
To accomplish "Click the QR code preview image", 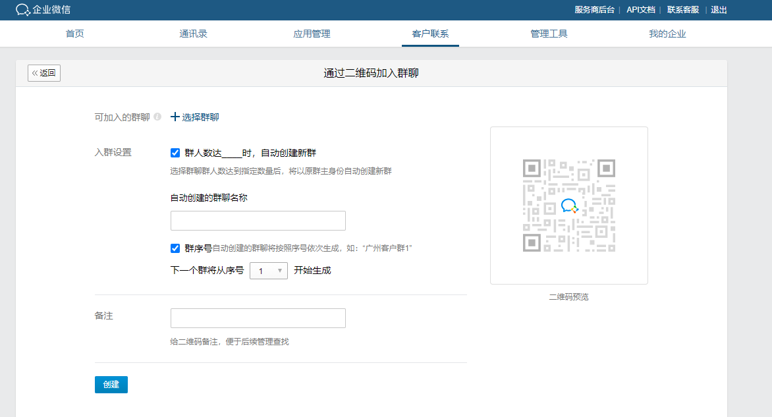I will (568, 206).
